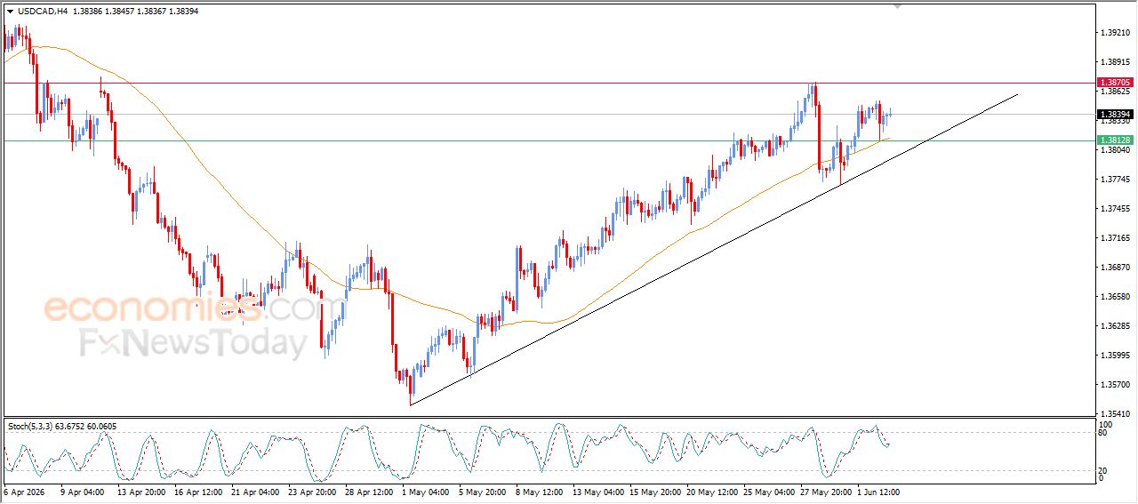Click the 27 May 20:00 time label
This screenshot has height=504, width=1138.
point(825,492)
